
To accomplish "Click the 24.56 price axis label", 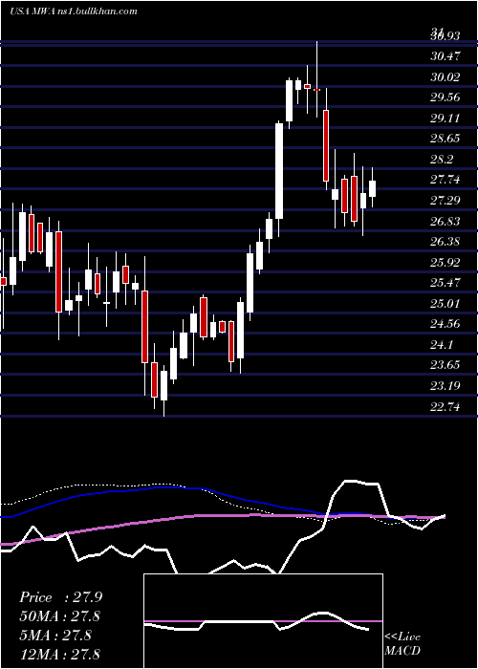I will (x=445, y=324).
